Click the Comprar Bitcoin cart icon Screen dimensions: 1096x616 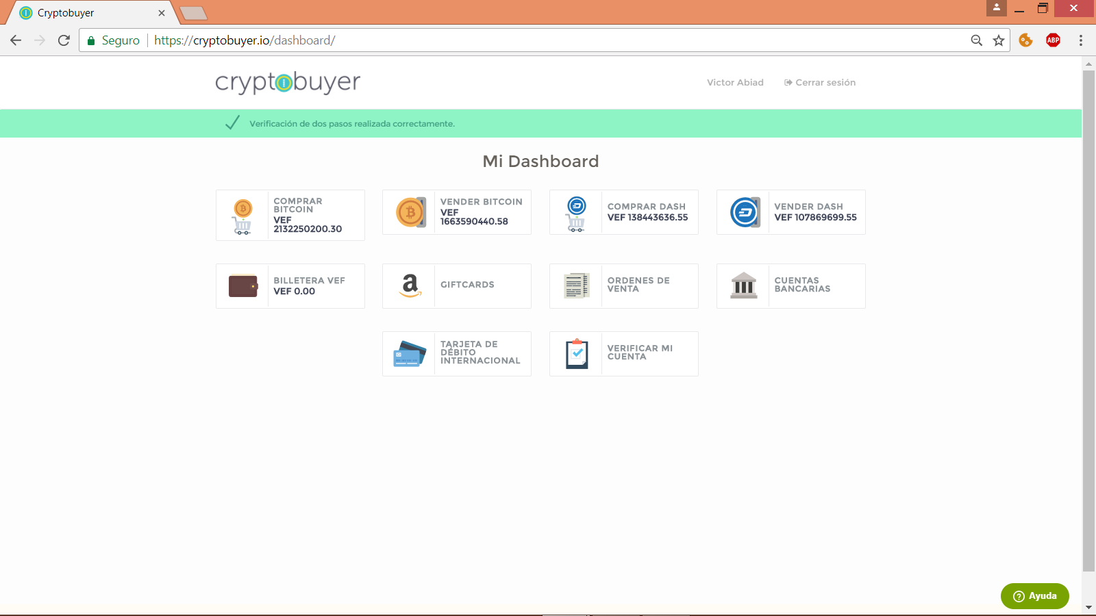[242, 216]
